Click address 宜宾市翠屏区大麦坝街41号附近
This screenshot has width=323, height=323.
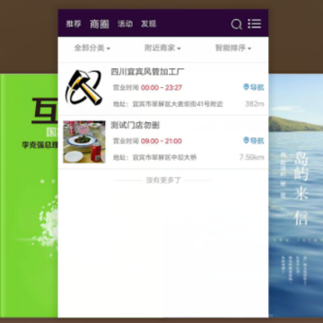point(178,104)
